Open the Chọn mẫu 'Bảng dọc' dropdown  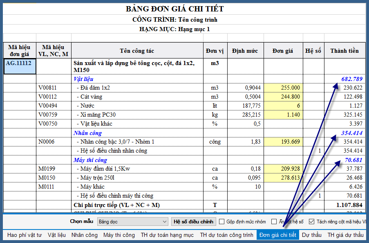coord(132,222)
